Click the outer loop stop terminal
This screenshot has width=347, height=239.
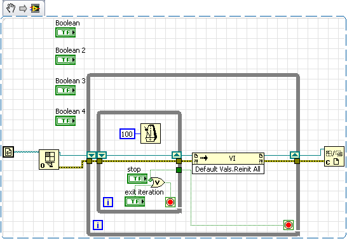289,225
